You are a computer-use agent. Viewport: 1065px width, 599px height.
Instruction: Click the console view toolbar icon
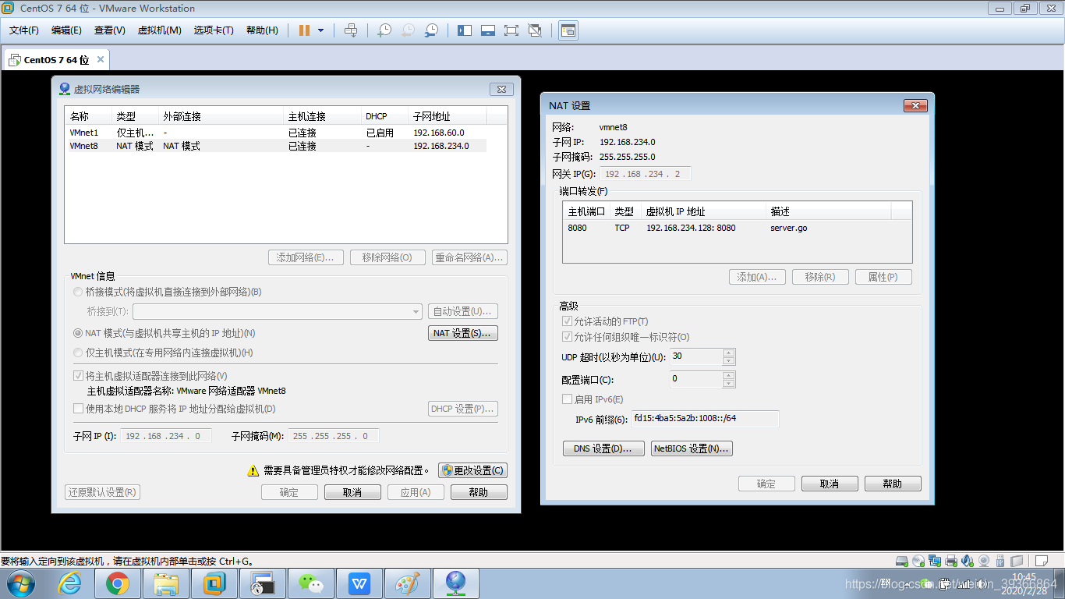(568, 30)
